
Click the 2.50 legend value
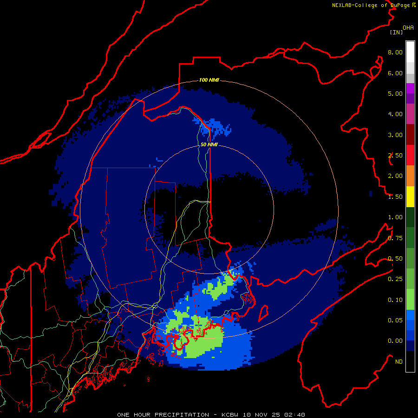tap(395, 156)
